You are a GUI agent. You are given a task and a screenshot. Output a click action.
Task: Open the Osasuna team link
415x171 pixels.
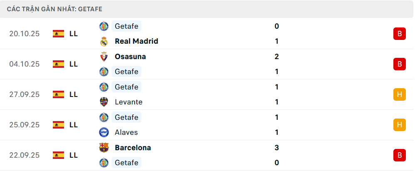(130, 57)
